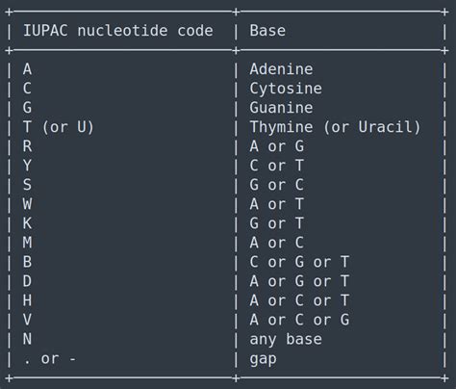
Task: Select the code letter 'K'
Action: point(27,223)
